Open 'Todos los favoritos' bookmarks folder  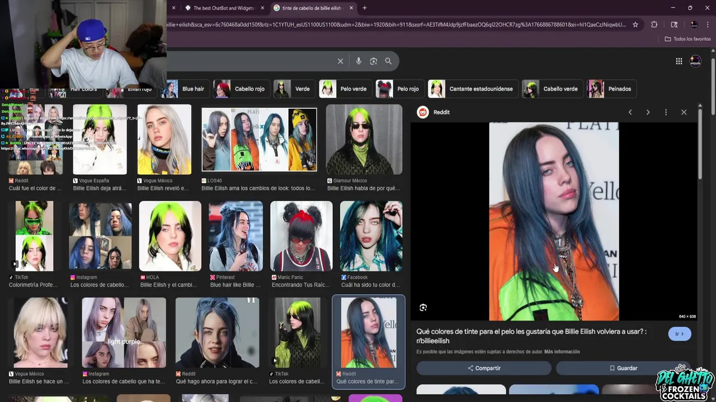tap(687, 39)
